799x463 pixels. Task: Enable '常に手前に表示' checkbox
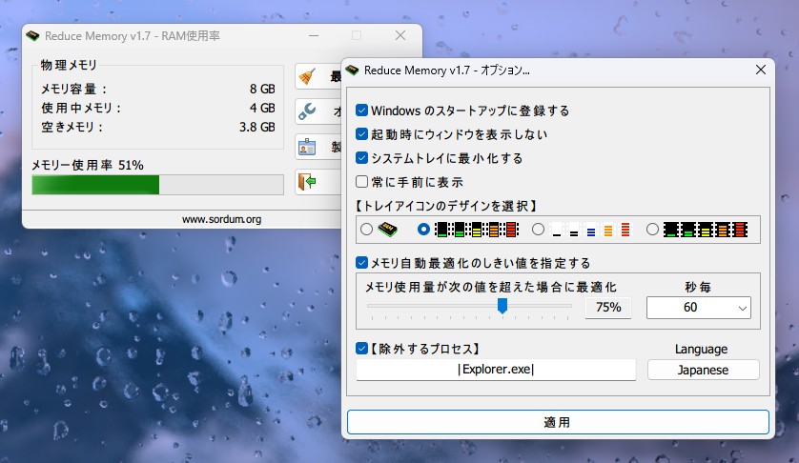click(x=361, y=181)
